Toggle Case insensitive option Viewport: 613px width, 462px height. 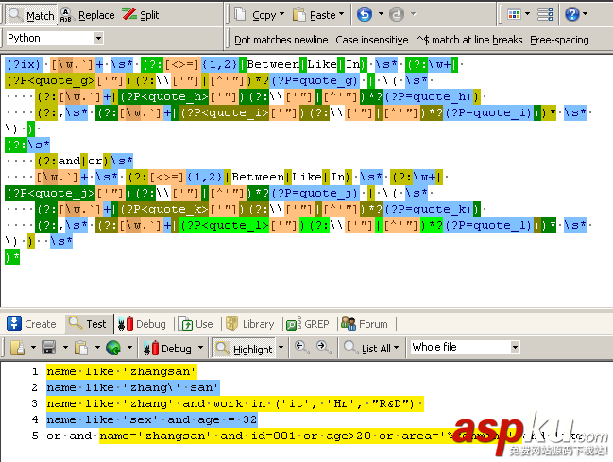(372, 40)
